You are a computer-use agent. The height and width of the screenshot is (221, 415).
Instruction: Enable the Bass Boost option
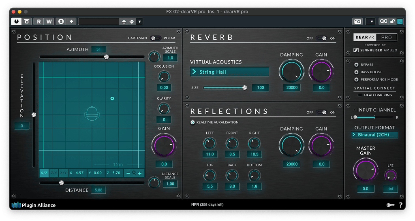[x=356, y=72]
